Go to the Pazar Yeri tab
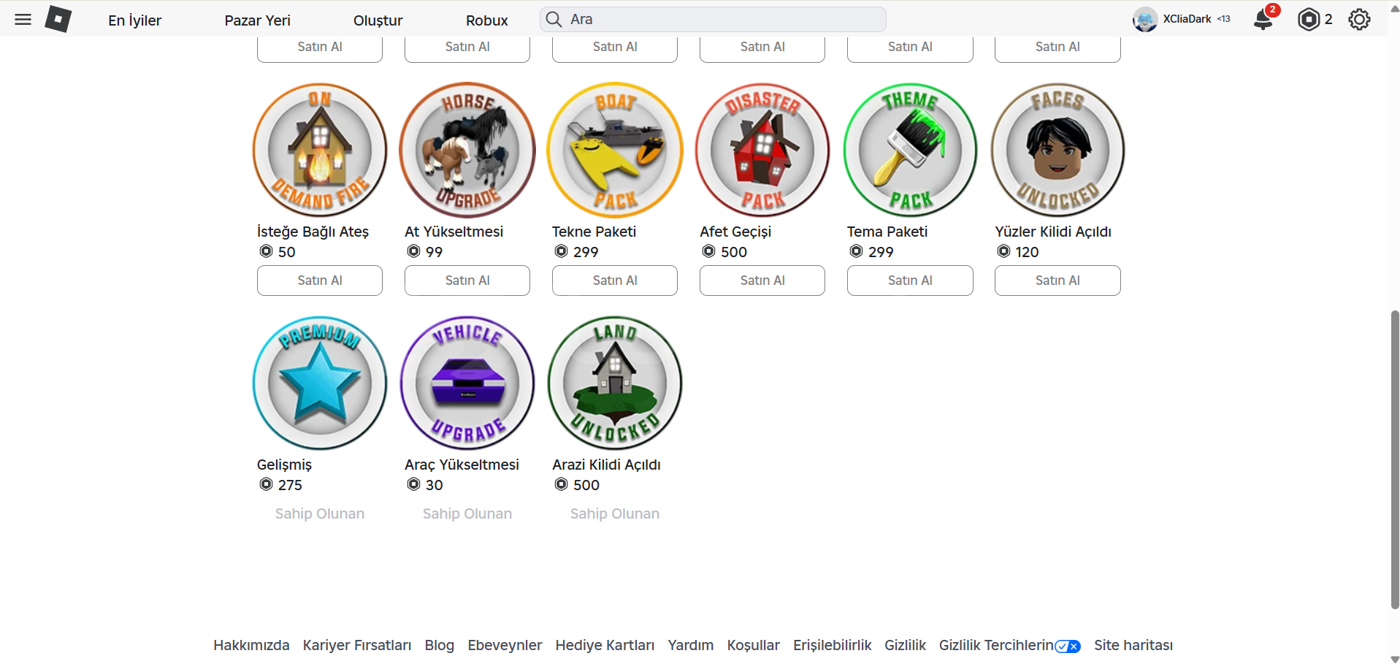The image size is (1400, 664). click(257, 20)
